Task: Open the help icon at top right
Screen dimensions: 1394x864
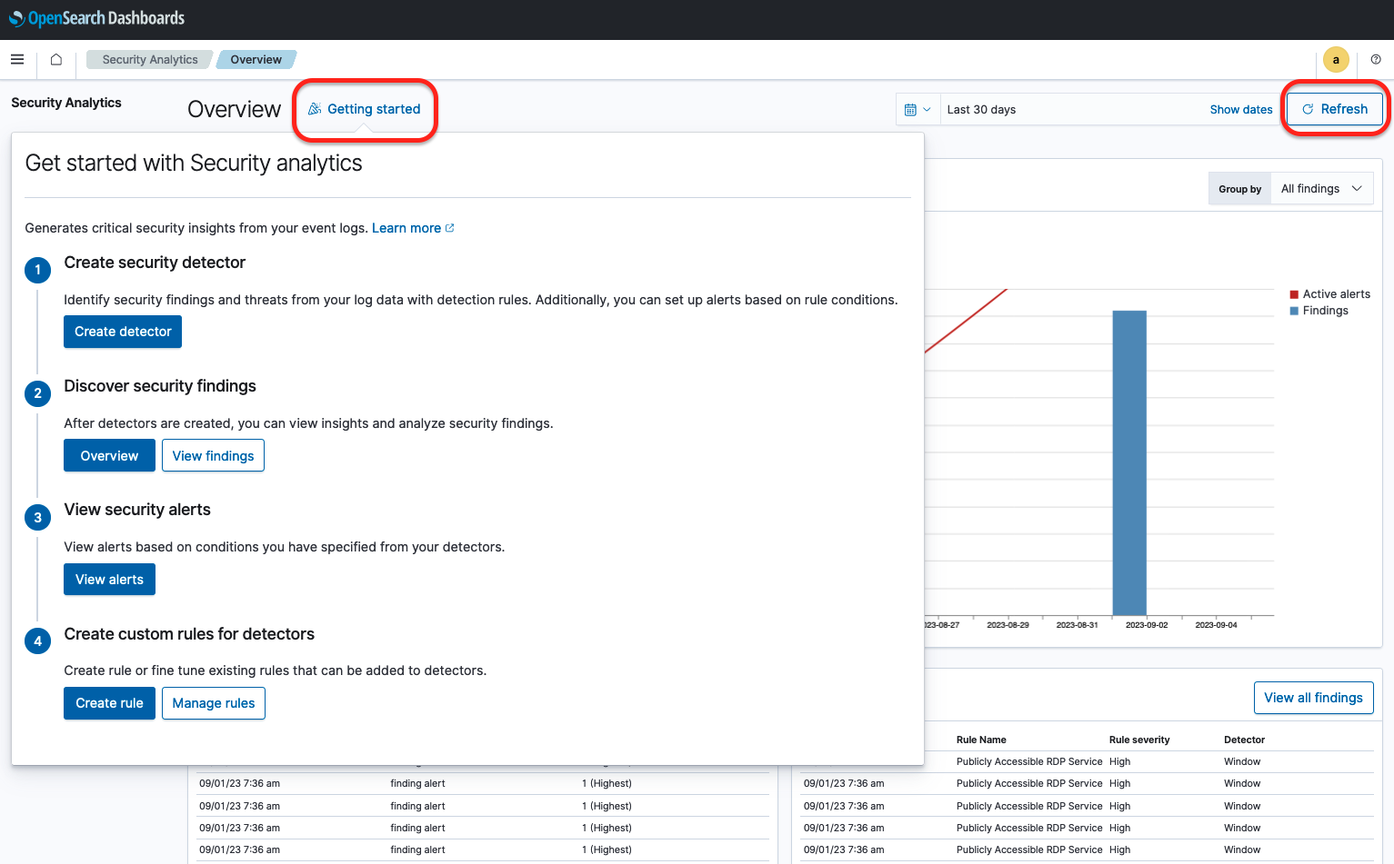Action: point(1375,59)
